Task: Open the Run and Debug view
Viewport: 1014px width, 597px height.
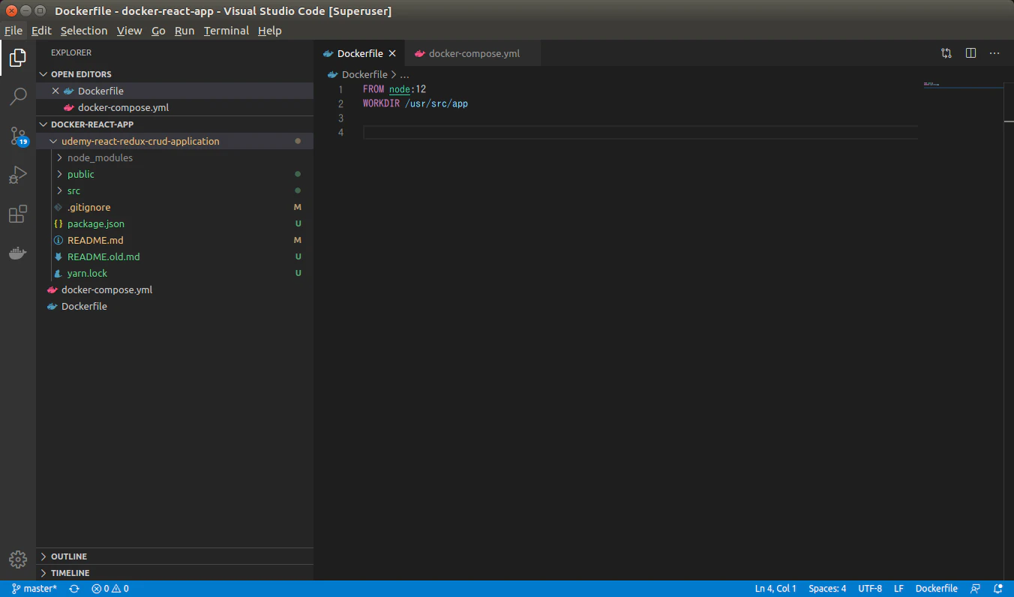Action: coord(18,175)
